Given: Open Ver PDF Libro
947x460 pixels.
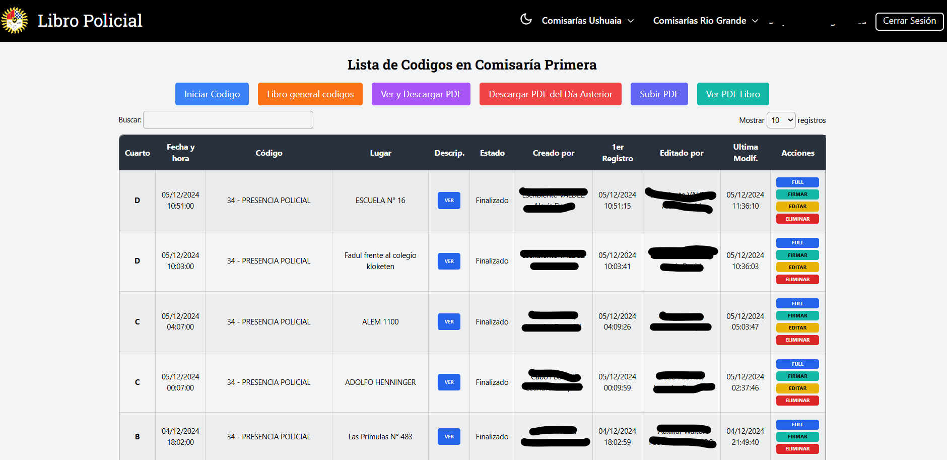Looking at the screenshot, I should (x=732, y=94).
